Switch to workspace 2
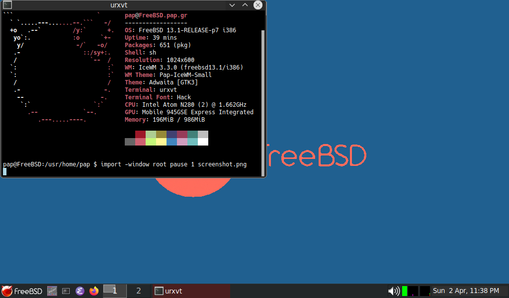 139,291
